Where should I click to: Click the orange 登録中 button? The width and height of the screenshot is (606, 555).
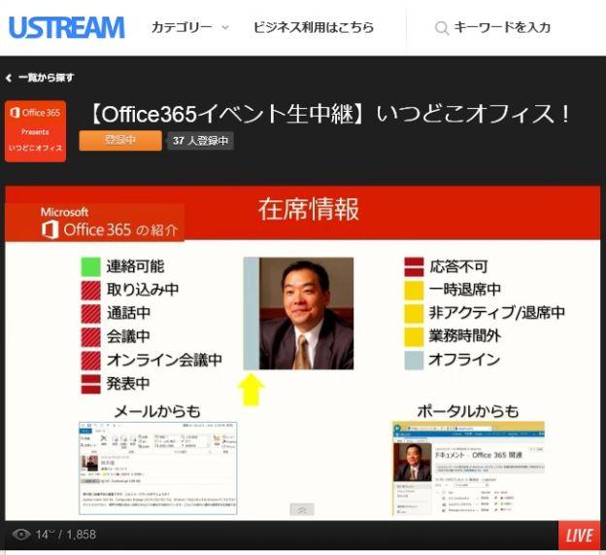pyautogui.click(x=120, y=140)
